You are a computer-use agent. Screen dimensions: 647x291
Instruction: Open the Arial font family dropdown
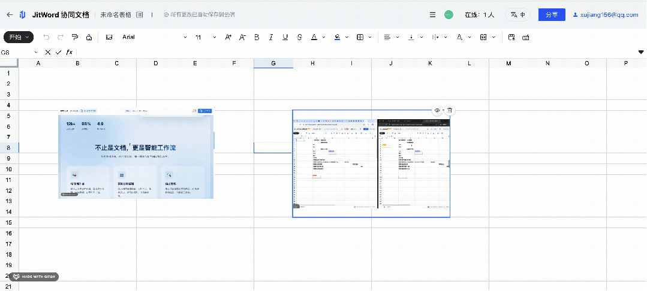(x=155, y=37)
